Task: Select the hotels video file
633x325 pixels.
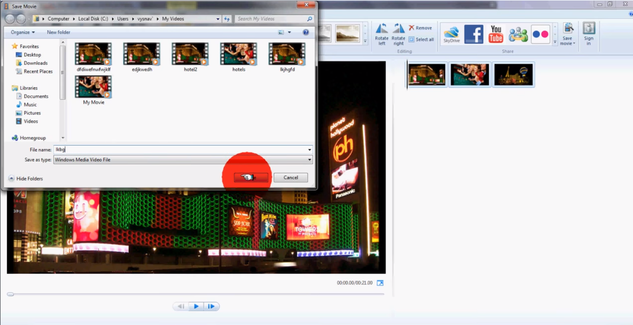Action: [239, 57]
